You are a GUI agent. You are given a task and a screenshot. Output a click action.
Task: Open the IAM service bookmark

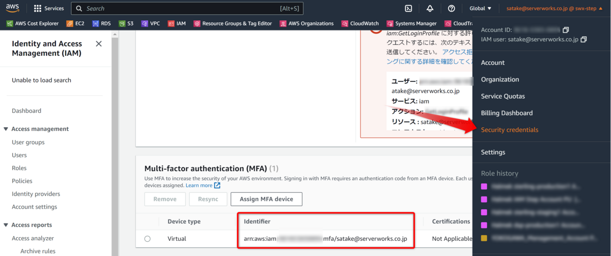(x=177, y=23)
